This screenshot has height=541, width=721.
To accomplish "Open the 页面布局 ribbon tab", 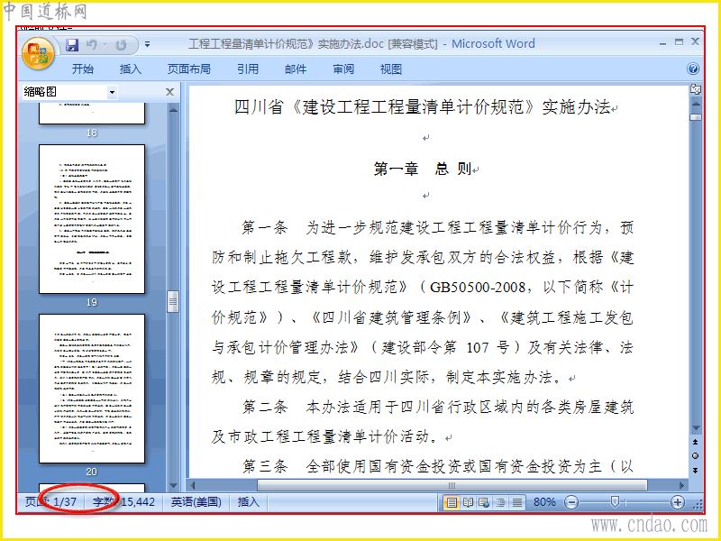I will tap(189, 69).
